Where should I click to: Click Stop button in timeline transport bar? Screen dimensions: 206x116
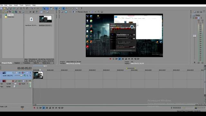coord(50,108)
